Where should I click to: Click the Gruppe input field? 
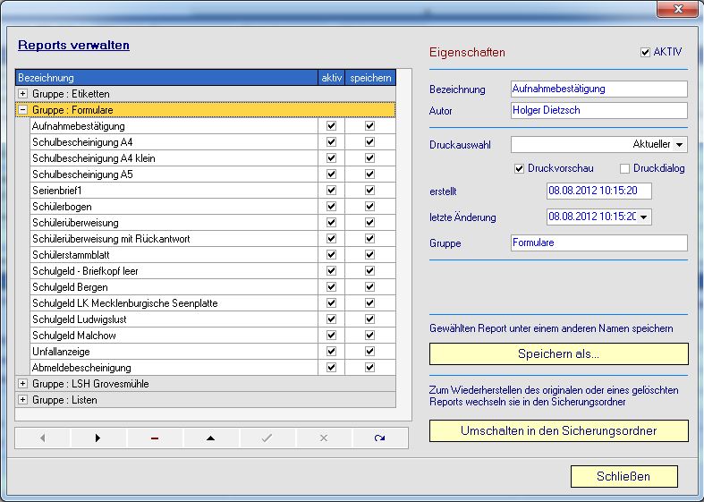pos(599,242)
